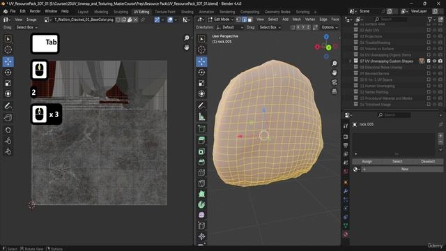
Task: Open the Mesh menu in 3D viewport
Action: [296, 20]
